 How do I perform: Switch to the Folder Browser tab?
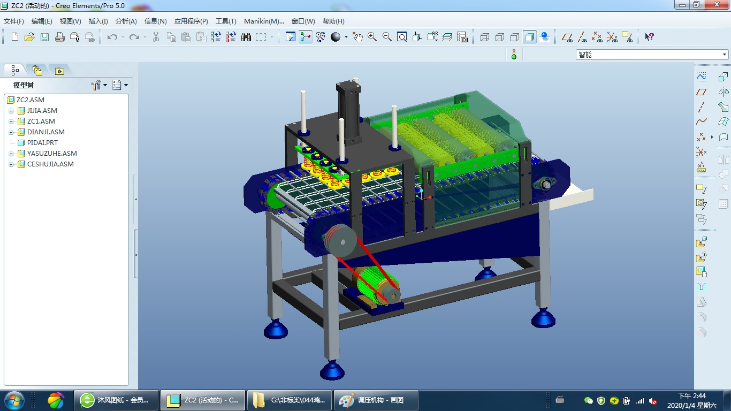pos(37,70)
